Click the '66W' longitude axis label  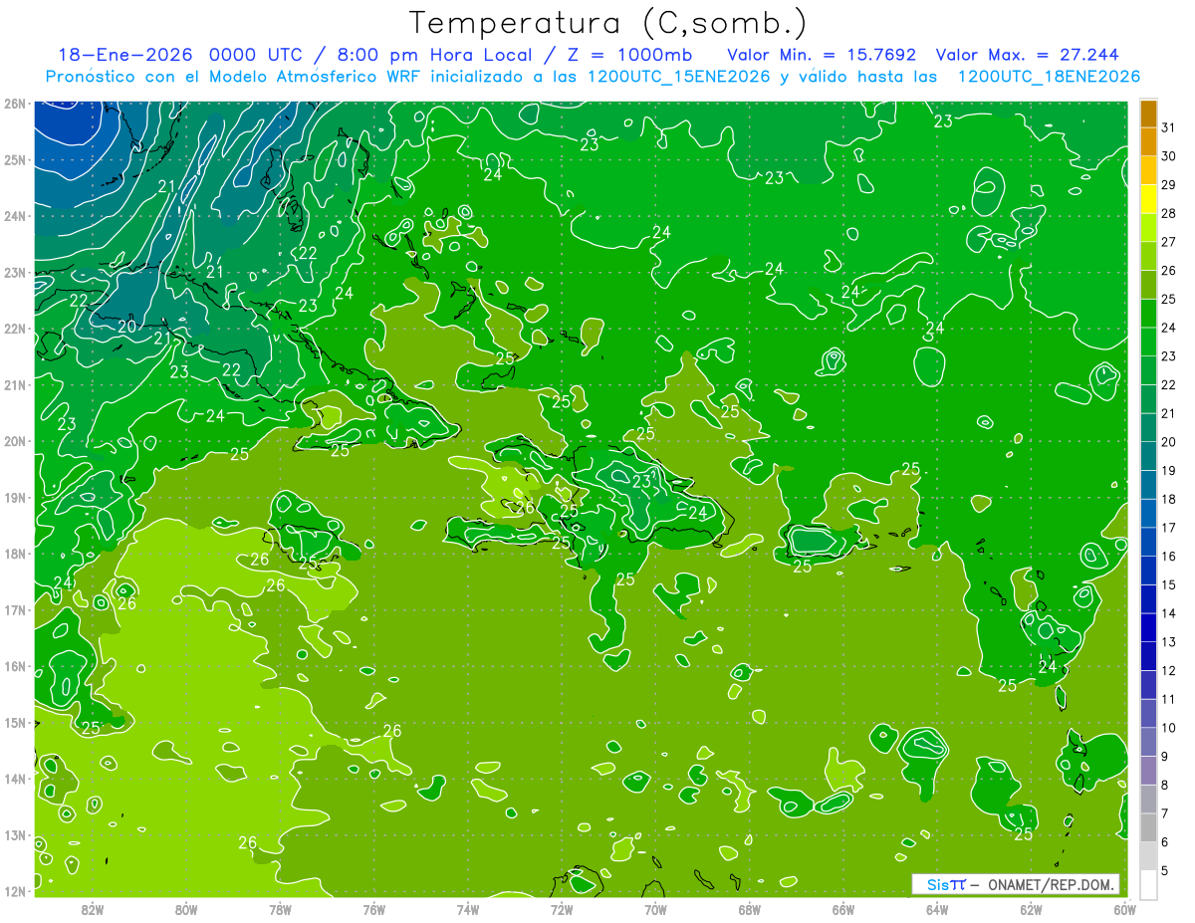pos(842,909)
